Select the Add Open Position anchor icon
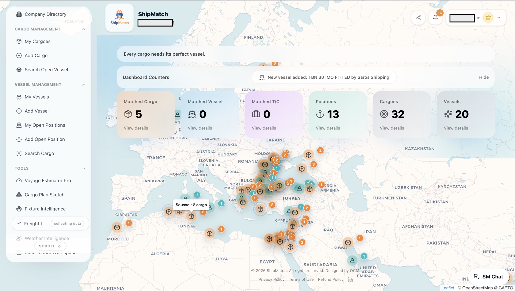The width and height of the screenshot is (515, 291). (x=19, y=139)
